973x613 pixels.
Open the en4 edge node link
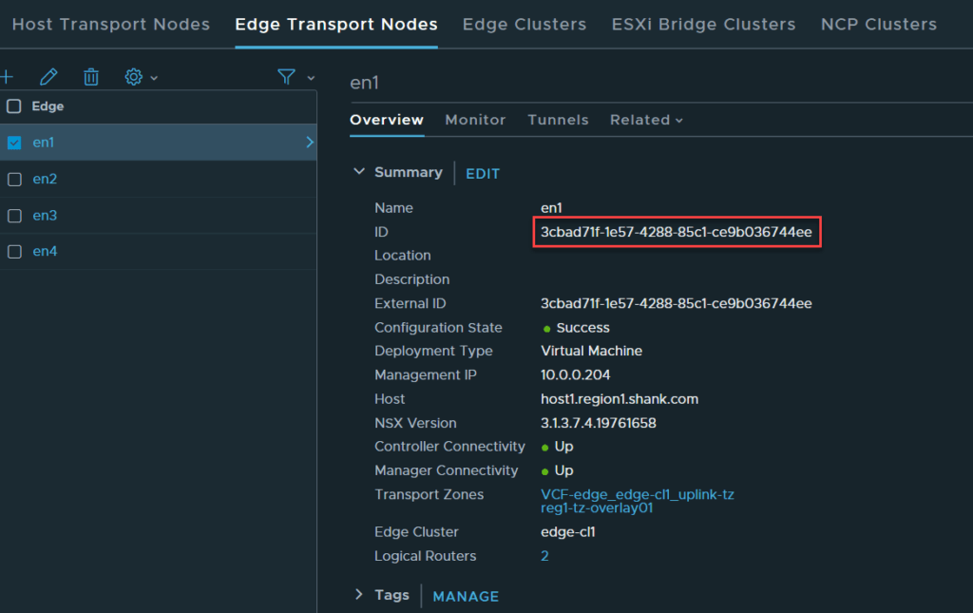pyautogui.click(x=45, y=251)
